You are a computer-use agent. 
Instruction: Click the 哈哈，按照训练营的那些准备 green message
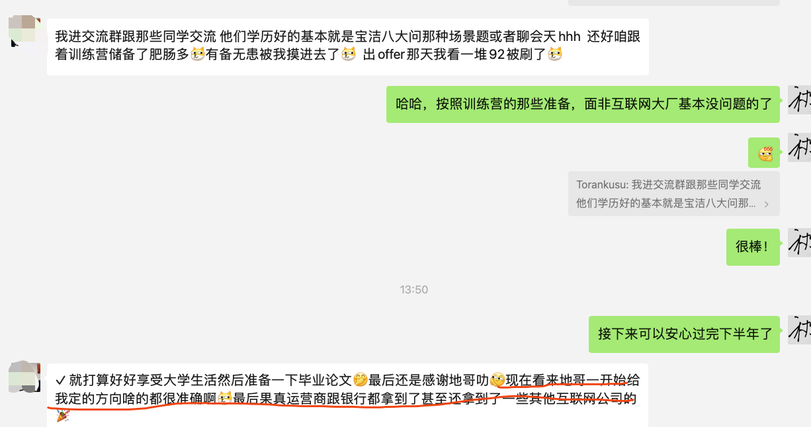(583, 104)
